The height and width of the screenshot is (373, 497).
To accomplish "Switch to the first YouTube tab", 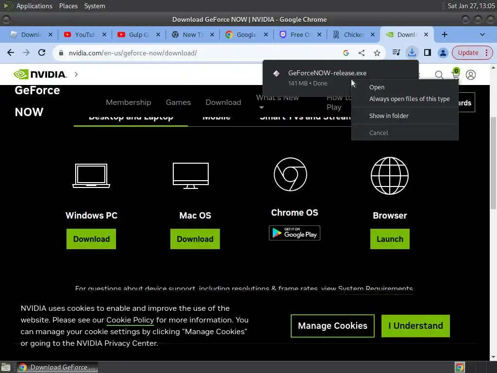I will tap(84, 34).
